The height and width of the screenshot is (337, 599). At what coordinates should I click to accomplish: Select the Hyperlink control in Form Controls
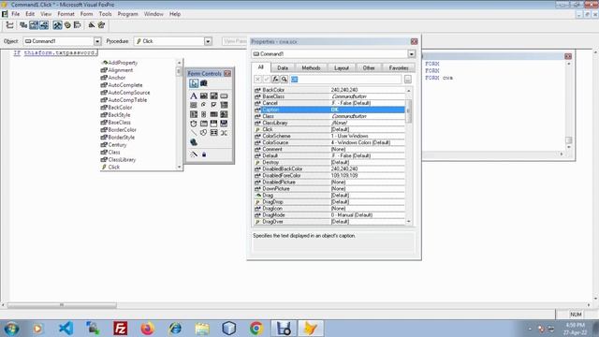click(x=194, y=142)
